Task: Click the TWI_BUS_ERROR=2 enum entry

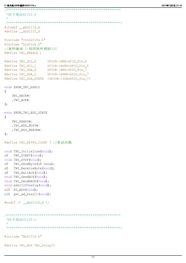Action: pos(27,130)
